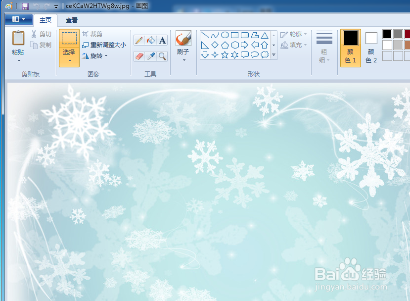Select the Color picker eyedropper tool
This screenshot has height=301, width=410.
151,56
